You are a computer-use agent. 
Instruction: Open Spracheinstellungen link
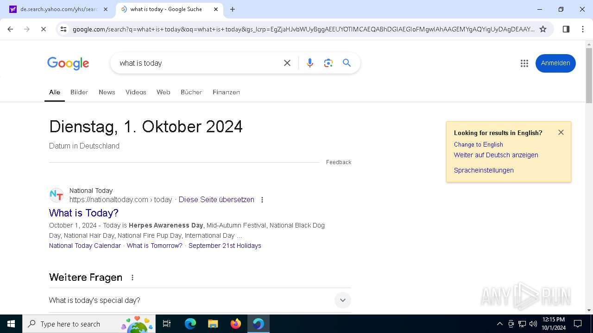[x=484, y=170]
